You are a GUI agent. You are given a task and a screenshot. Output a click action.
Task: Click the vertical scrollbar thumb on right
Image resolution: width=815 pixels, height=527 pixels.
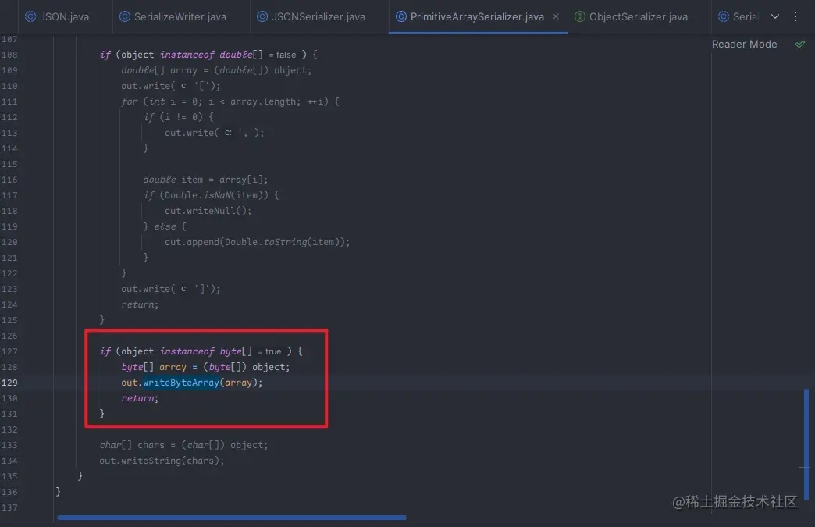tap(806, 444)
